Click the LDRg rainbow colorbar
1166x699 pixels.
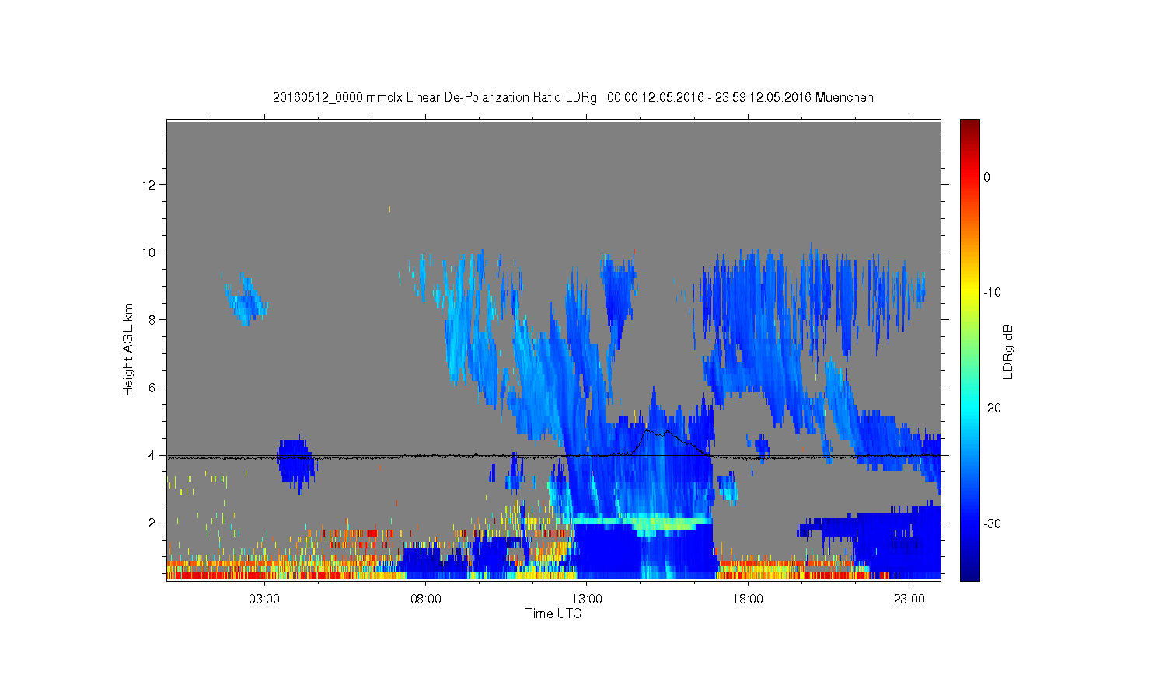coord(969,349)
